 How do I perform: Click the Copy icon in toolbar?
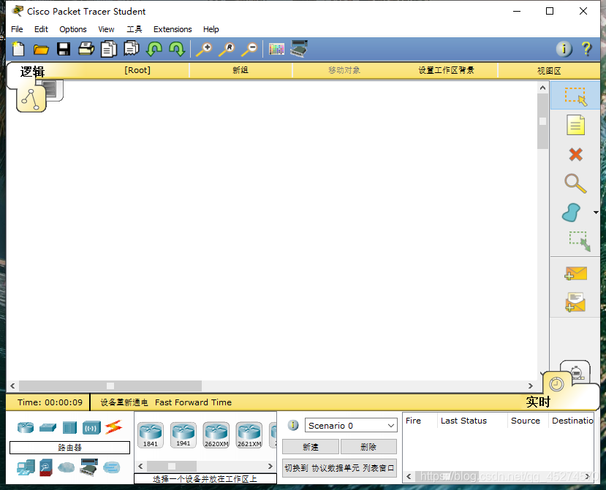coord(109,49)
